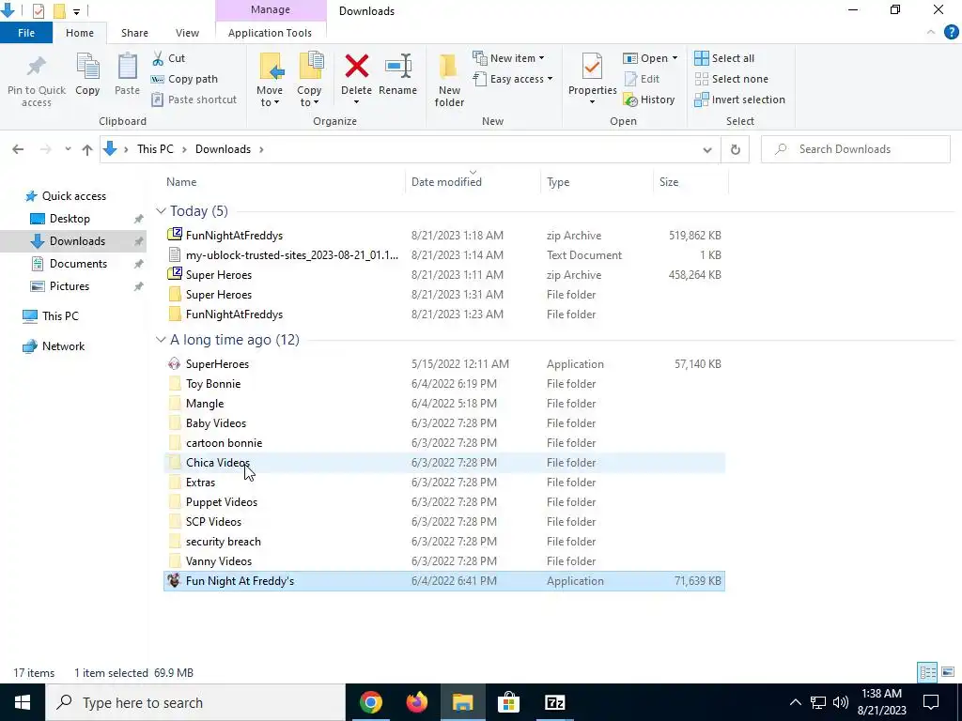
Task: Open the File menu
Action: click(x=26, y=33)
